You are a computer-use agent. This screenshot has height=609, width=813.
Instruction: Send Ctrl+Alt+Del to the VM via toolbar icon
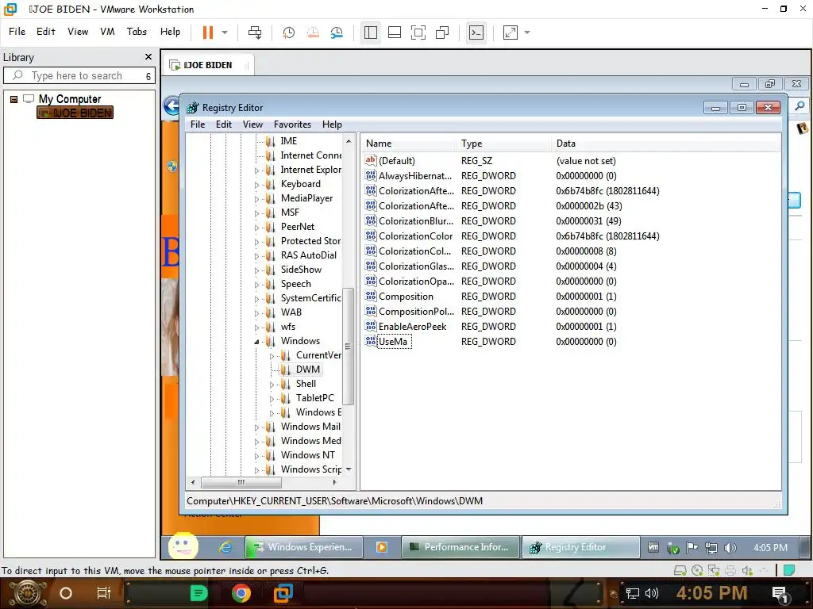(x=255, y=32)
